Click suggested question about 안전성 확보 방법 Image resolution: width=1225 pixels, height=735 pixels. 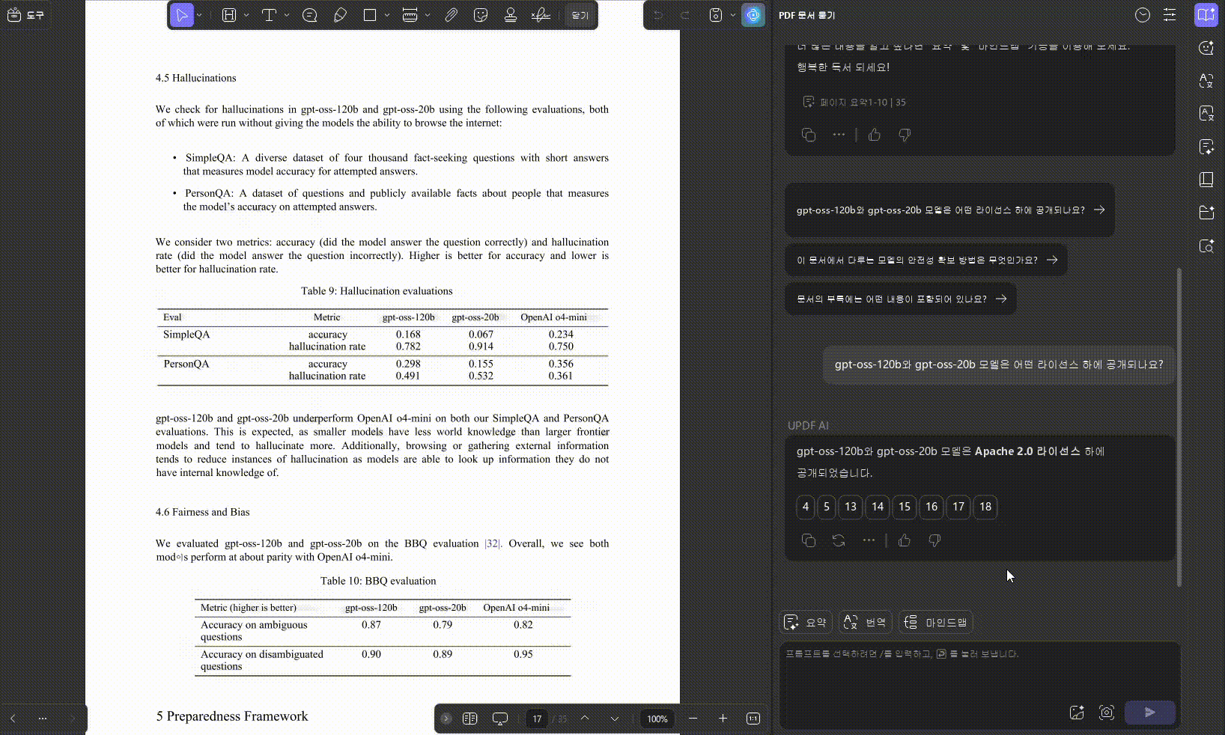[x=926, y=260]
